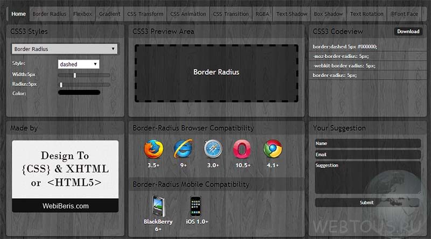Open the Border Radius styles dropdown
The height and width of the screenshot is (239, 431).
tap(65, 49)
